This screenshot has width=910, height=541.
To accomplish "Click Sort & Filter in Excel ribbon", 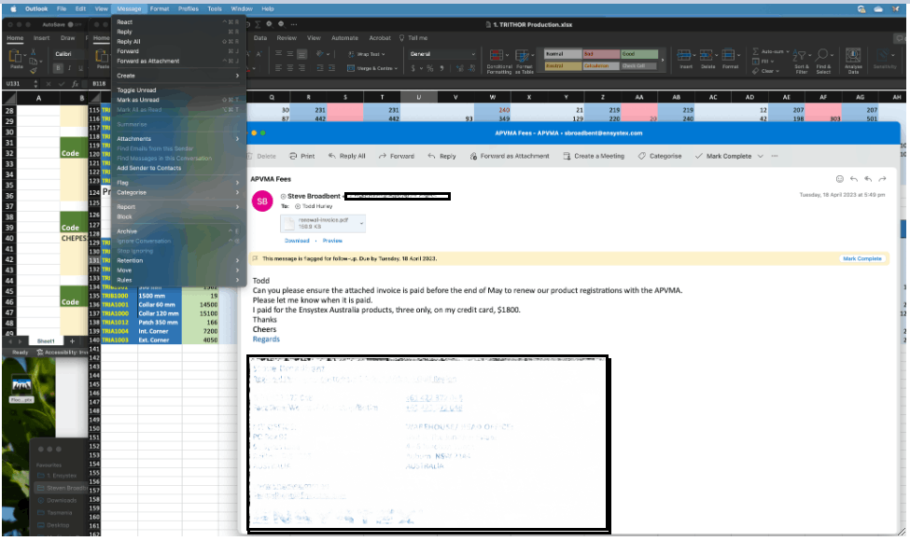I will click(x=801, y=61).
